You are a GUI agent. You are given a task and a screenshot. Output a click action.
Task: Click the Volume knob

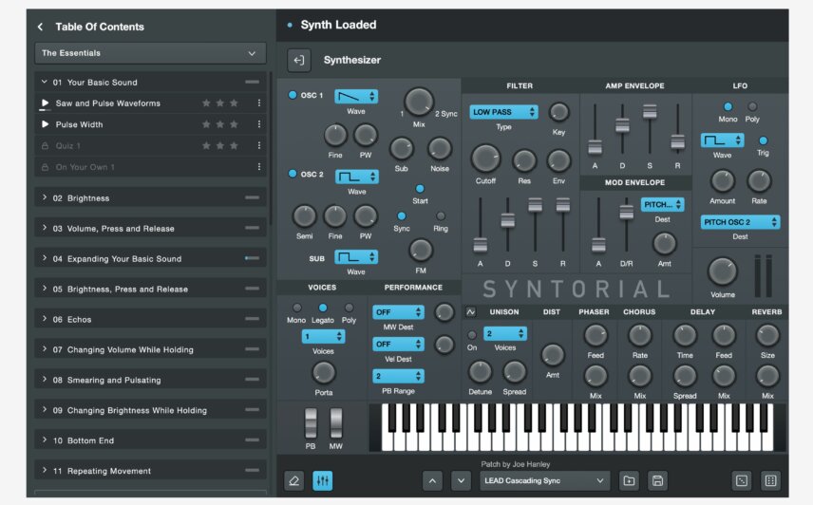click(x=722, y=271)
